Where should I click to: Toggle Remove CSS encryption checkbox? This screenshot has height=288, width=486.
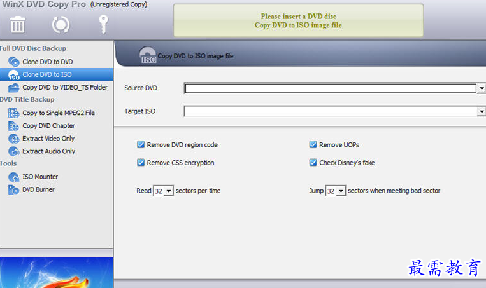tap(141, 162)
